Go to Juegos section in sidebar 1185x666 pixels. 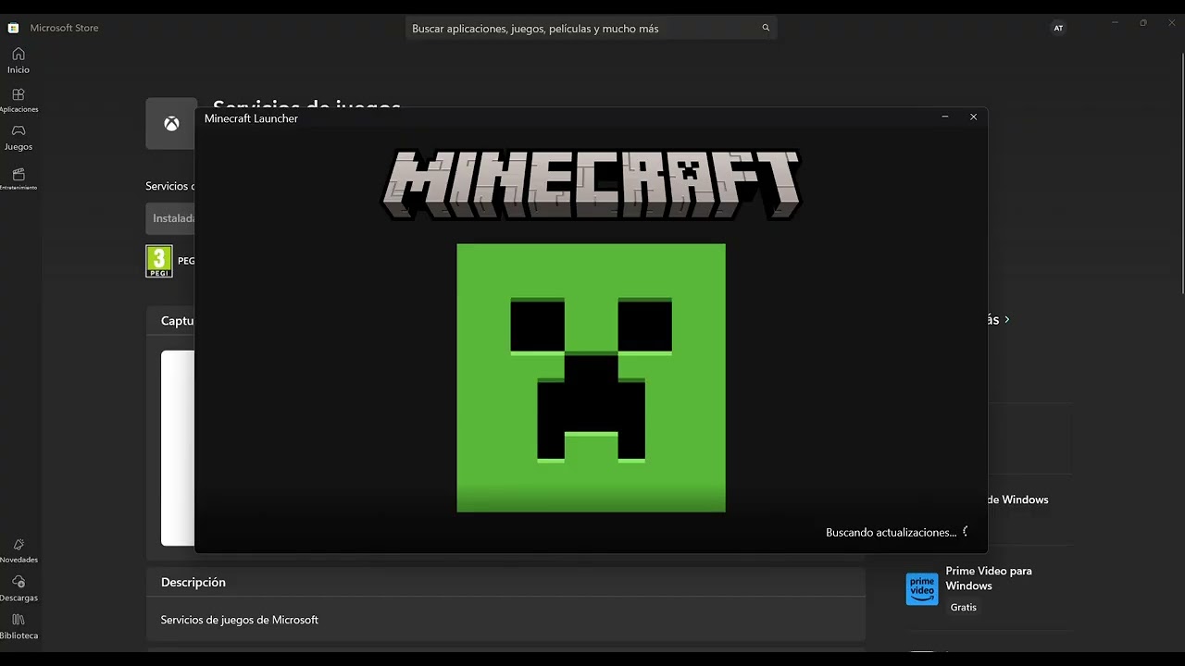[19, 138]
